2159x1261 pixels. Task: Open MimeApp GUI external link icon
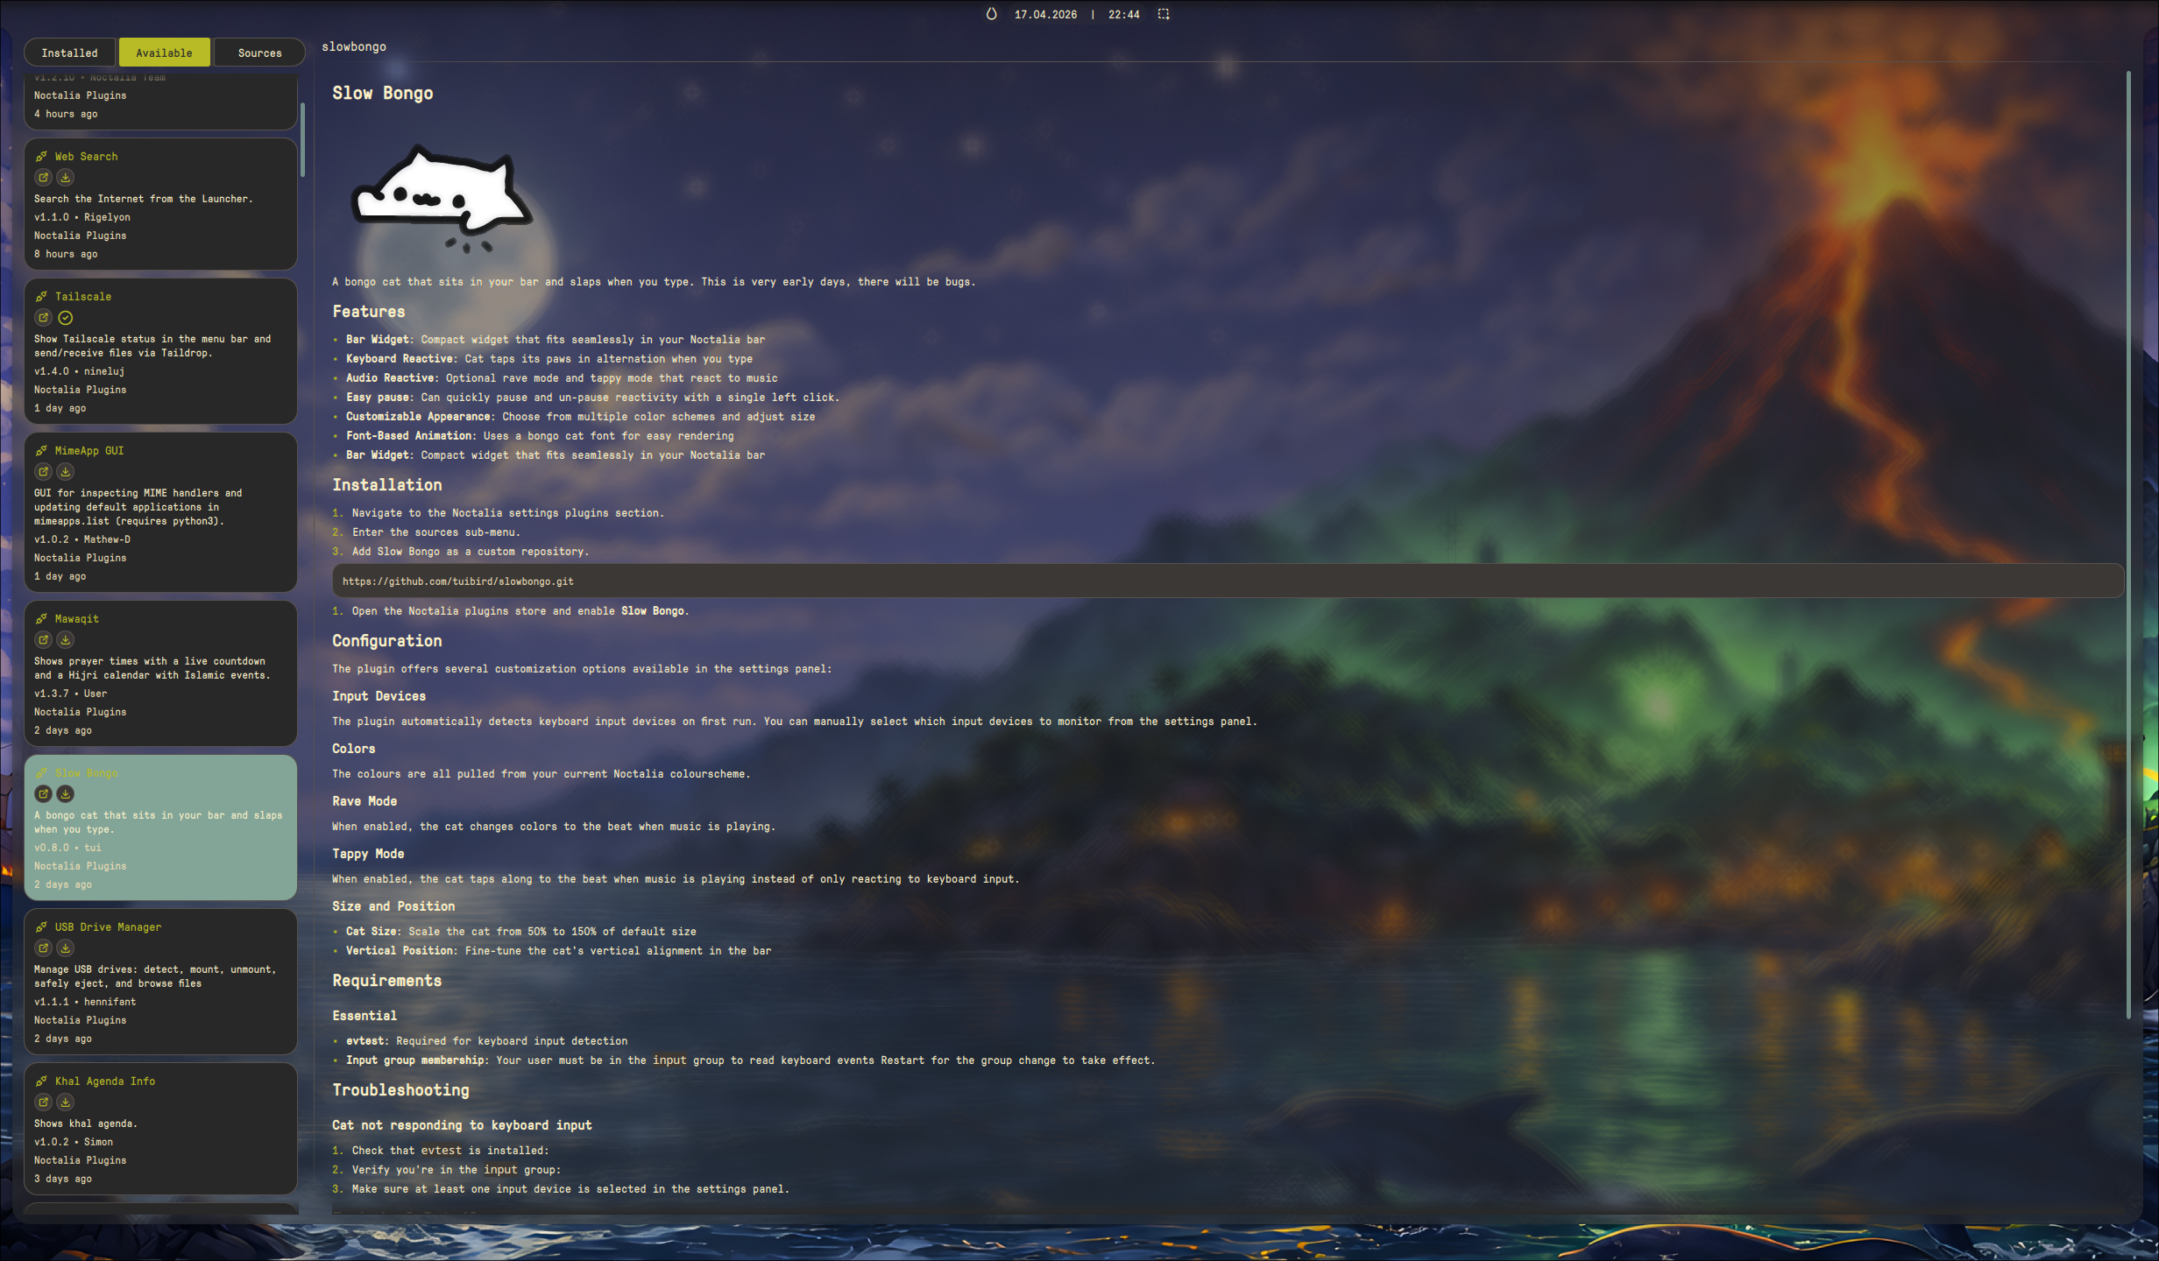click(43, 472)
